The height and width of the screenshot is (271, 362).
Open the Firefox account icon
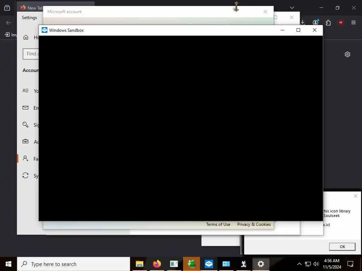pyautogui.click(x=315, y=22)
